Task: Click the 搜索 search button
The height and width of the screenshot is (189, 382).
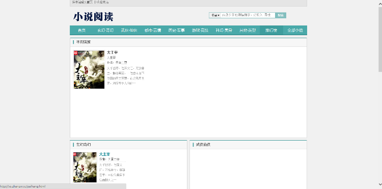Action: click(x=281, y=15)
